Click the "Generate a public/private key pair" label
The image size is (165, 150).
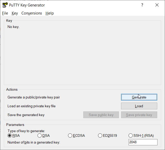(x=34, y=97)
